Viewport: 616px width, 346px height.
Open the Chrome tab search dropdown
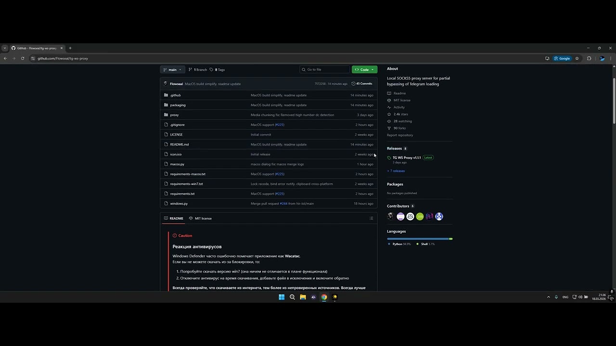click(x=5, y=48)
